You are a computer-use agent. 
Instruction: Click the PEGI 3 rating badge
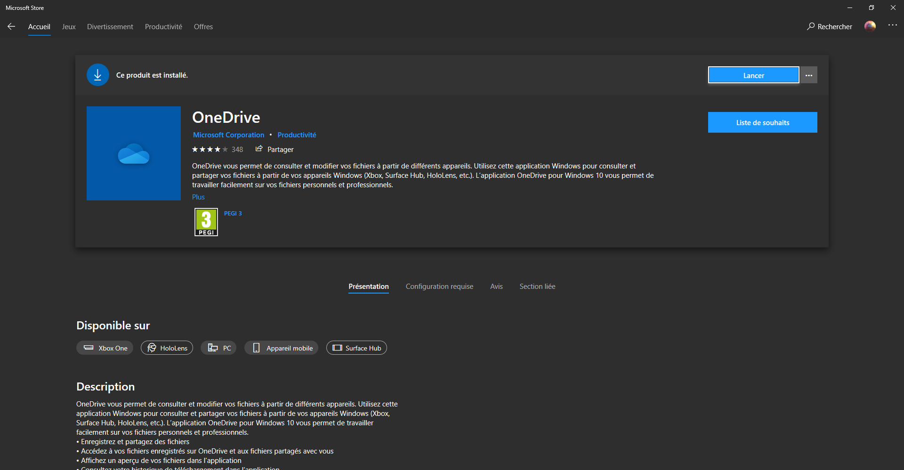coord(206,222)
